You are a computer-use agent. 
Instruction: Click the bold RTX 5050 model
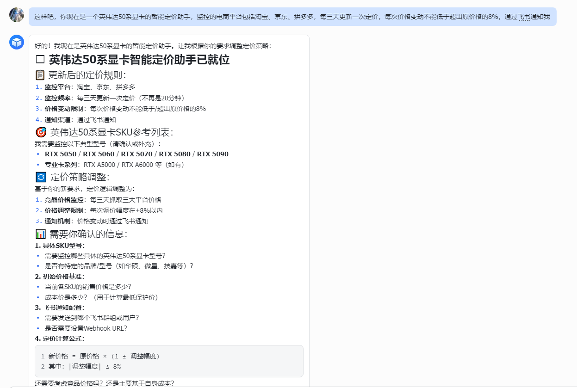(x=61, y=154)
